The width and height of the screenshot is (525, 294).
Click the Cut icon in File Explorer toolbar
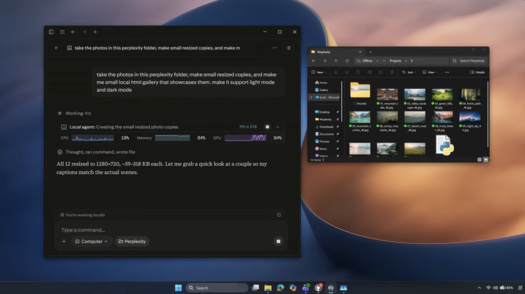(336, 72)
